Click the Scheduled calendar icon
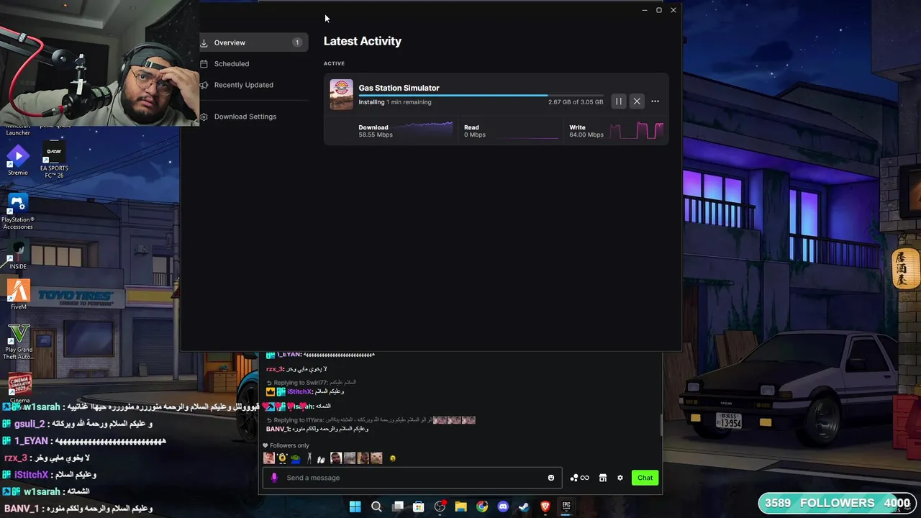Viewport: 921px width, 518px height. (204, 64)
